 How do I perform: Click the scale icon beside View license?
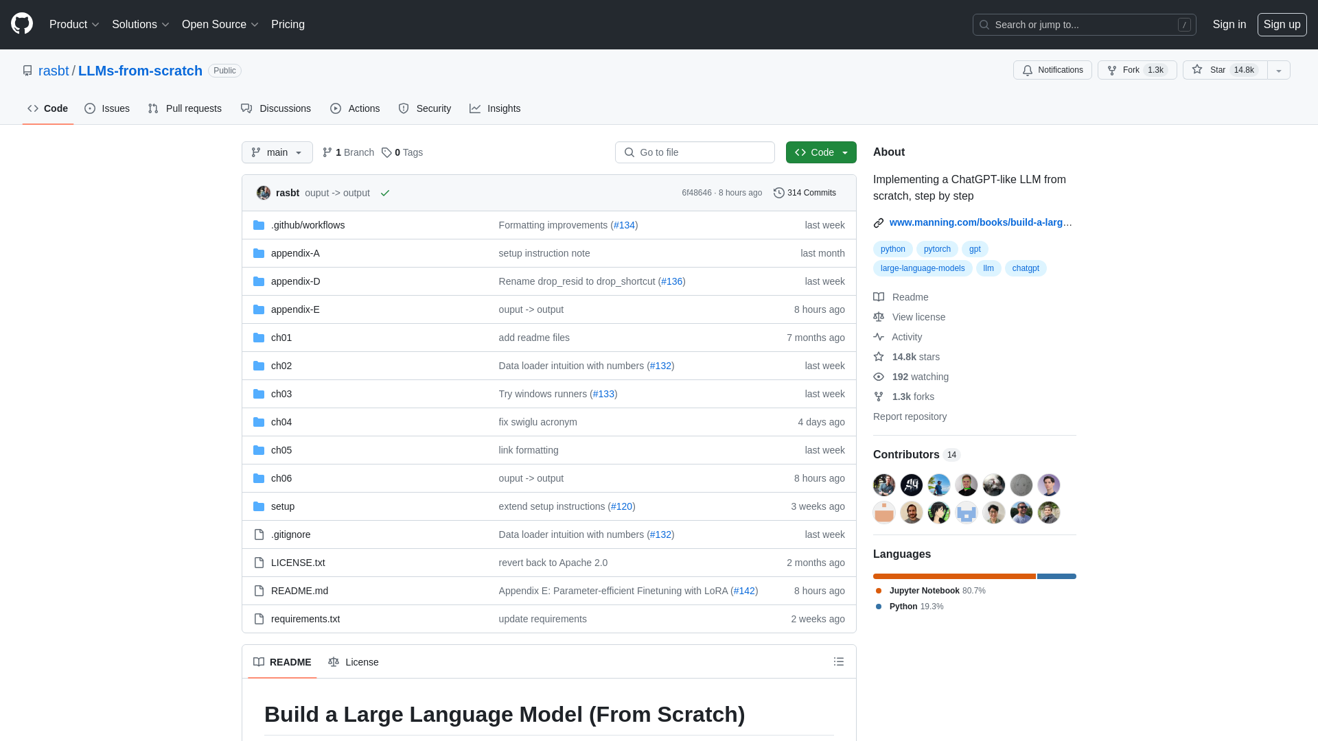click(x=879, y=317)
